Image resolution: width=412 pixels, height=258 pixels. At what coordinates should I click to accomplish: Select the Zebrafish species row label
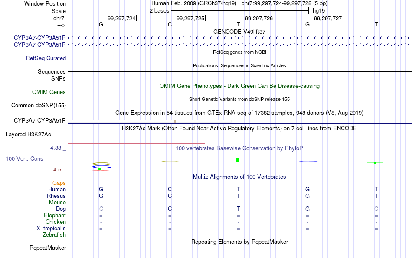coord(54,235)
